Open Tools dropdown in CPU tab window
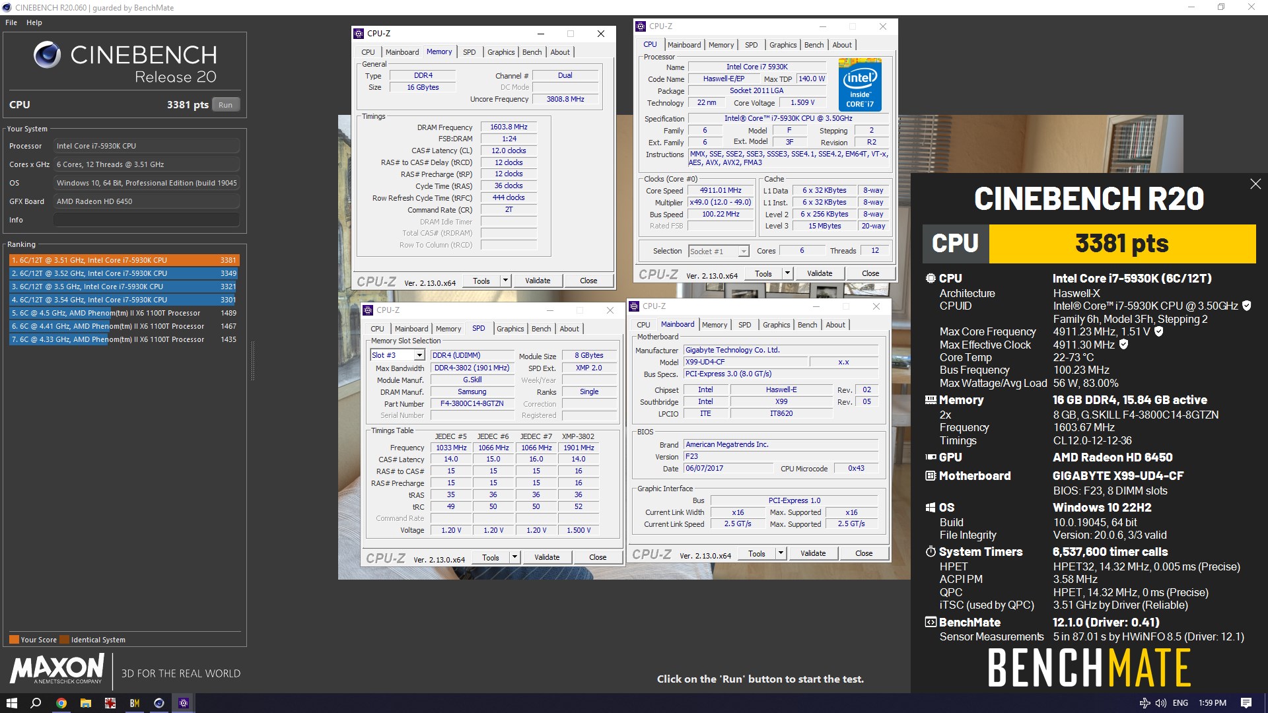Viewport: 1268px width, 713px height. click(787, 273)
